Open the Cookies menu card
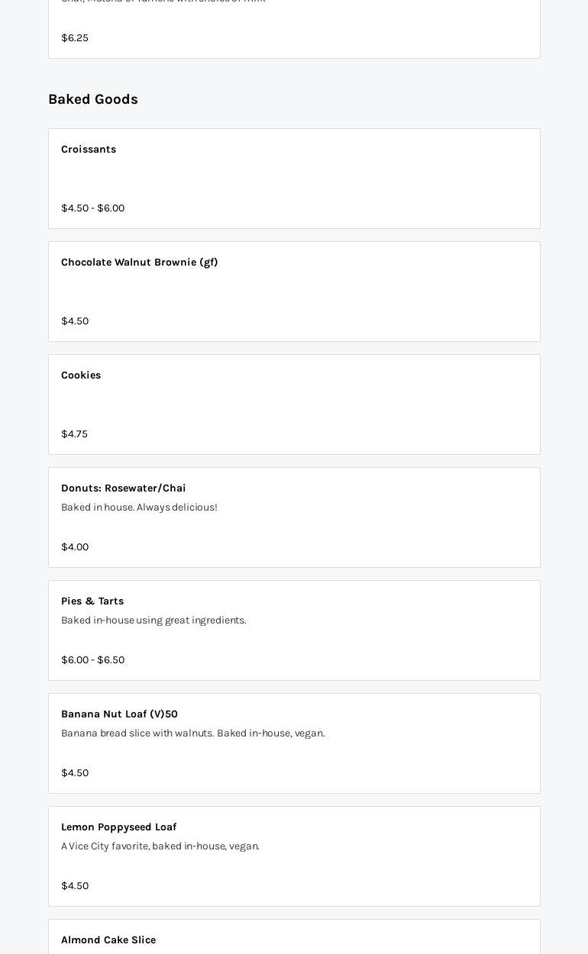Screen dimensions: 588x954 coord(294,404)
